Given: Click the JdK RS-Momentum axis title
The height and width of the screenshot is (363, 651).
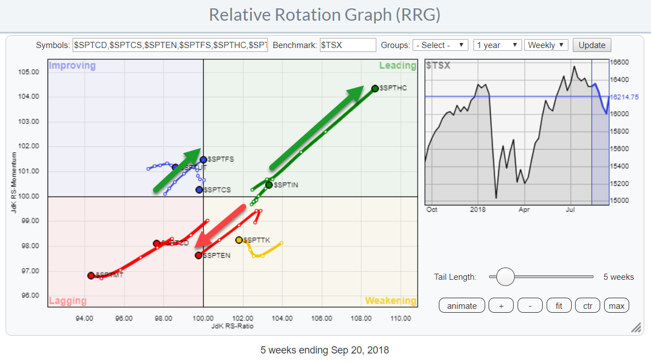Looking at the screenshot, I should (x=14, y=183).
